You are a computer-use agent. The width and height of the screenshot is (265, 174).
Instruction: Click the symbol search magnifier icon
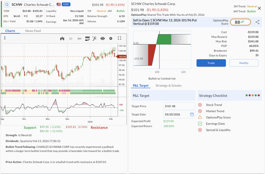(x=7, y=5)
